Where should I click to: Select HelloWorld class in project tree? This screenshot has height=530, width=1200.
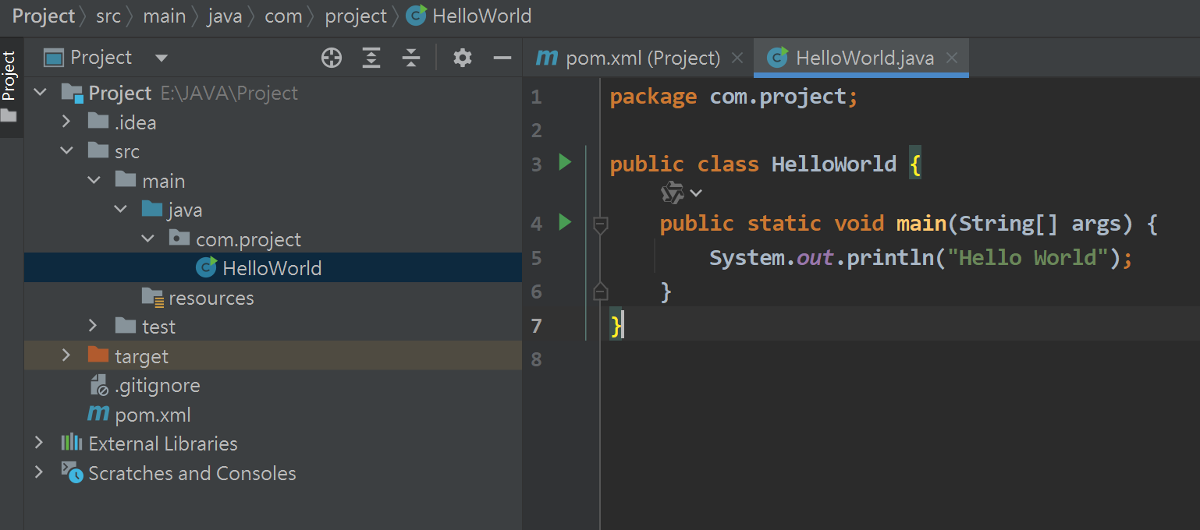tap(272, 268)
